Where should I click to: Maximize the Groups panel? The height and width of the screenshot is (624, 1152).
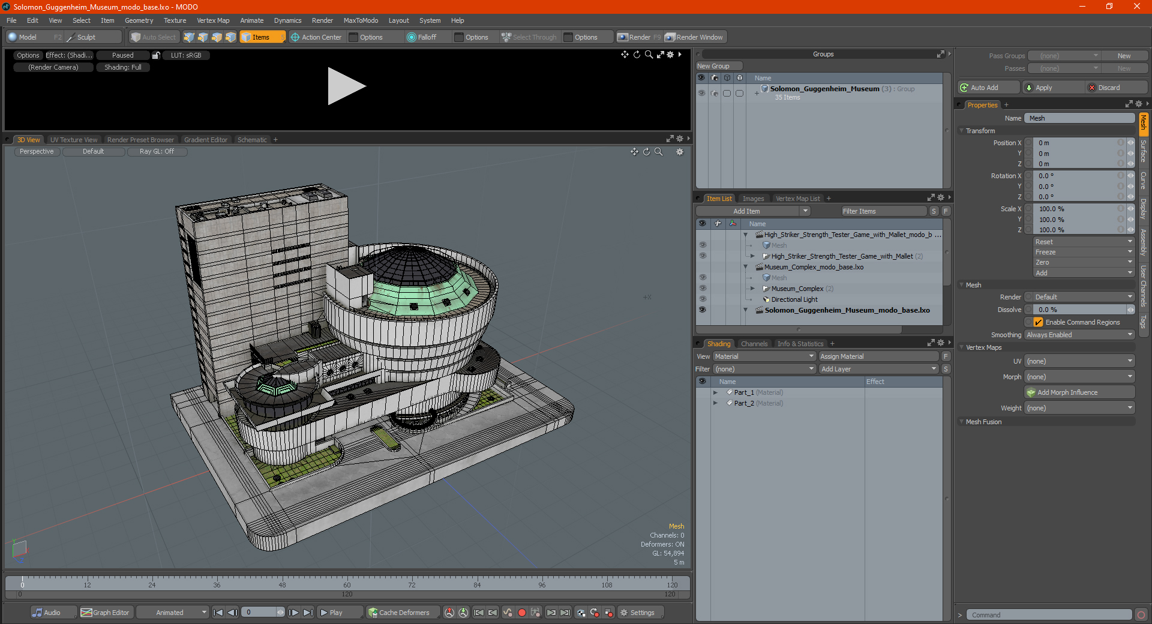(x=940, y=54)
